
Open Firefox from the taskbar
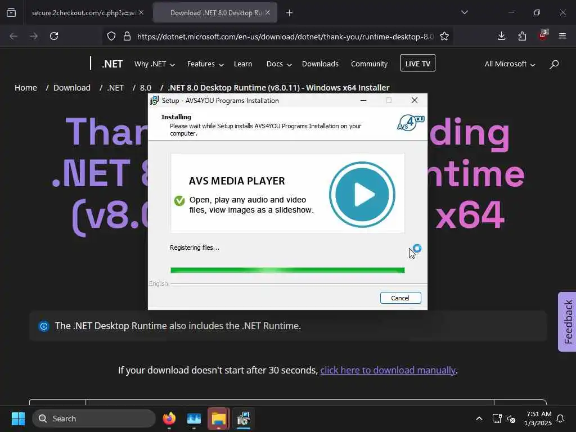(169, 418)
